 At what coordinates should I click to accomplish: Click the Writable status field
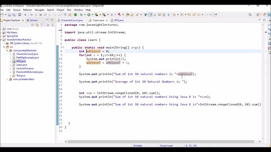click(x=138, y=146)
